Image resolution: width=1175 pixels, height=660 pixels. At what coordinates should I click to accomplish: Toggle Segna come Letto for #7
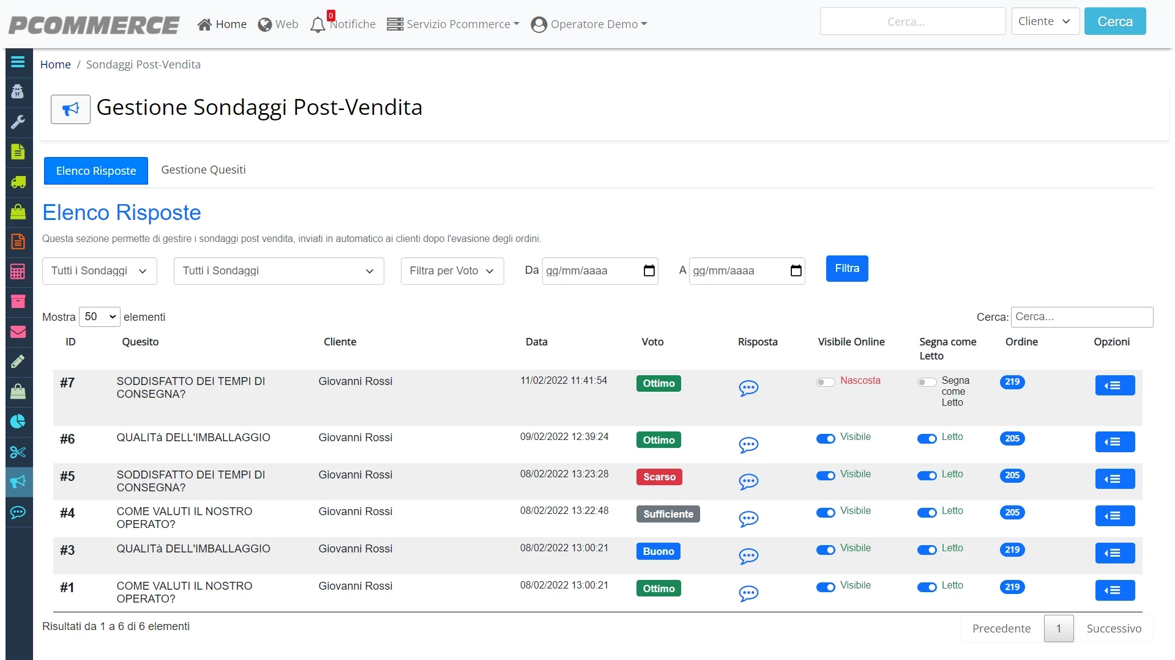[x=927, y=382]
